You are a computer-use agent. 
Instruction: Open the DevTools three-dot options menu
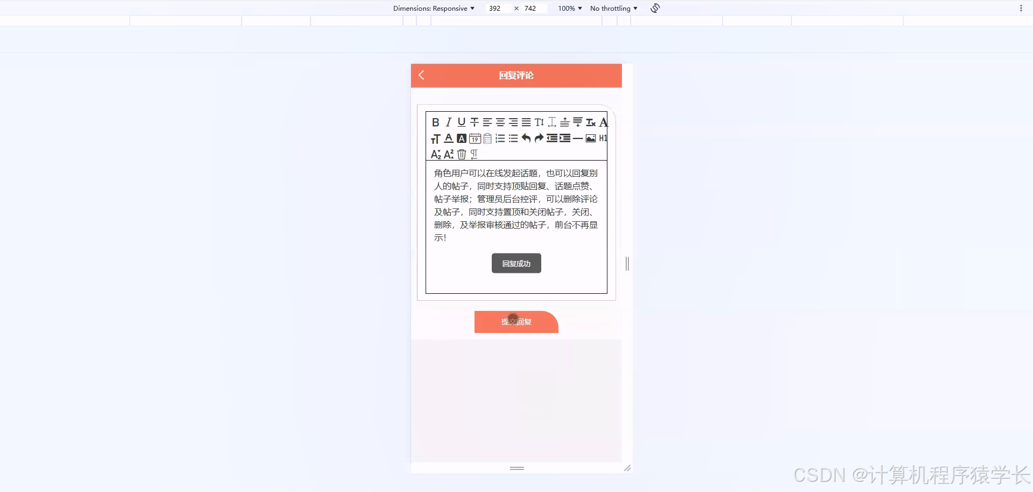(x=1022, y=8)
